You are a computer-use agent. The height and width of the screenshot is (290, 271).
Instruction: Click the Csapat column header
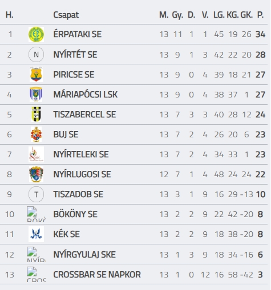click(x=66, y=15)
